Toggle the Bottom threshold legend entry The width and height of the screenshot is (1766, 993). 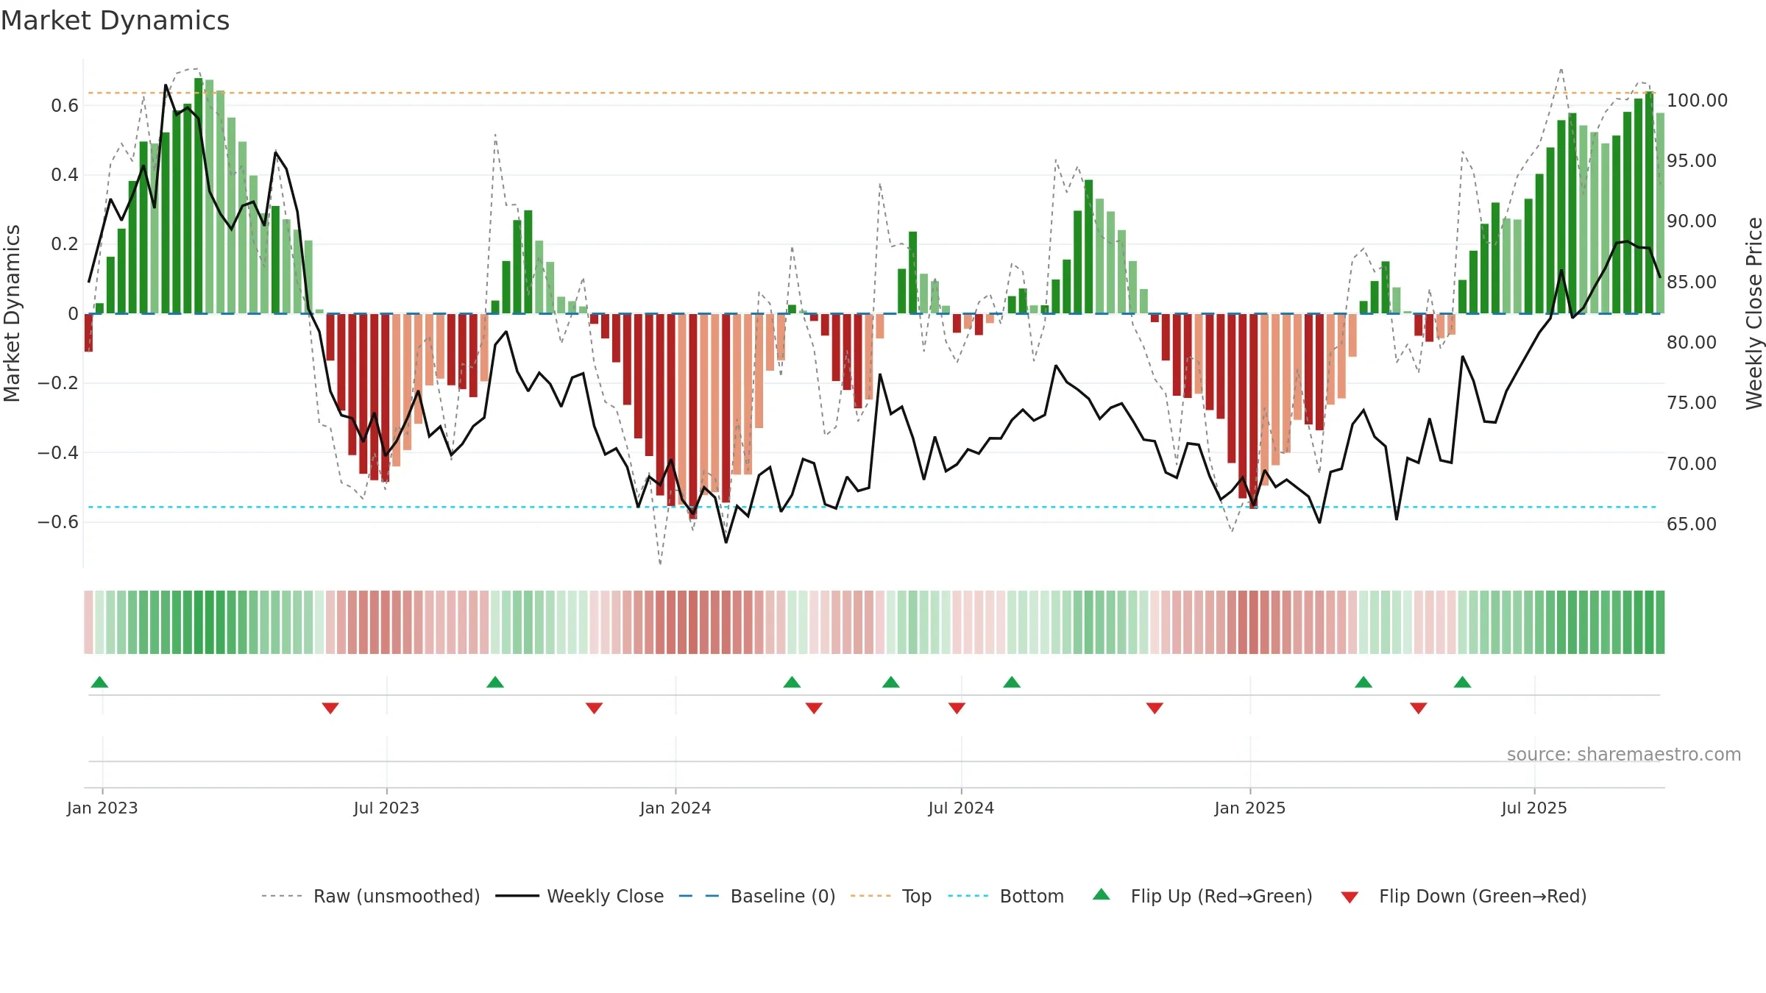point(1006,896)
